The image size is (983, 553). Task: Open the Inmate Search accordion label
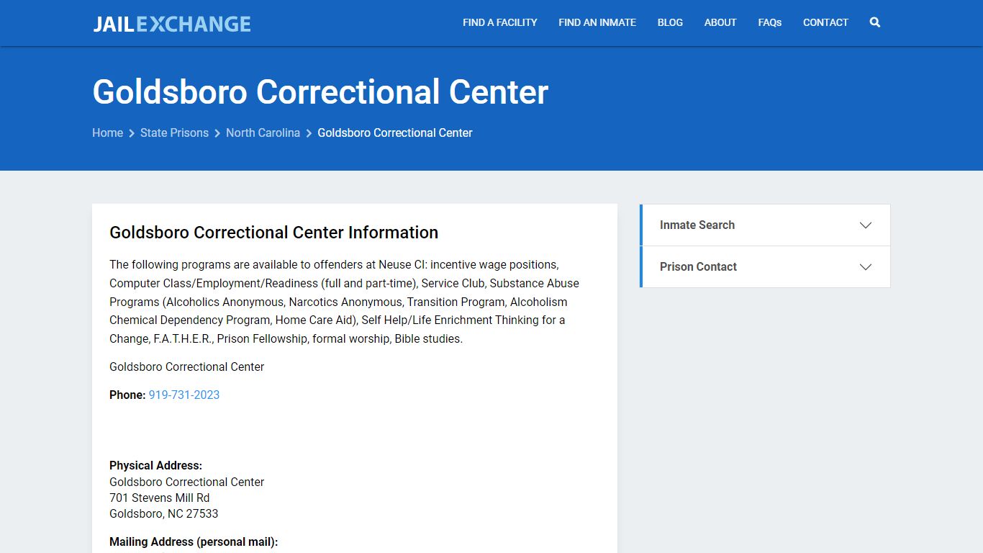point(697,225)
